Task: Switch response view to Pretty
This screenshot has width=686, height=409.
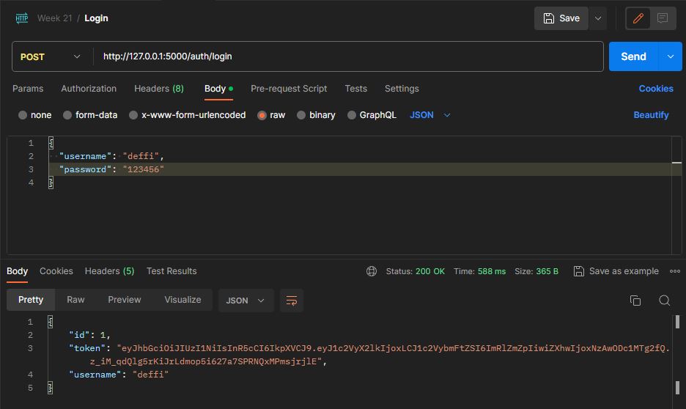Action: coord(31,300)
